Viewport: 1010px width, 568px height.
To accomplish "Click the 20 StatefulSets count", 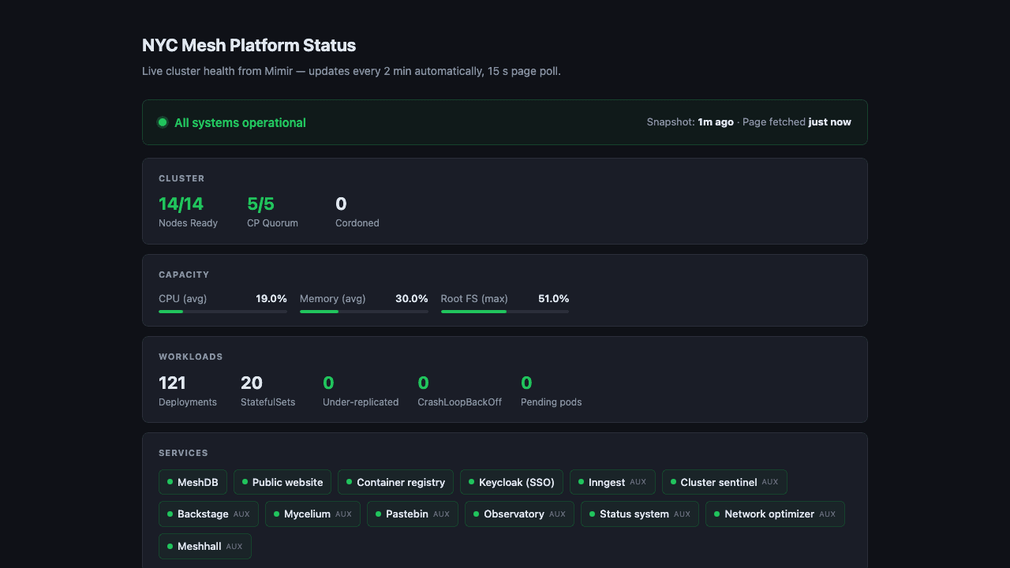I will pos(251,383).
